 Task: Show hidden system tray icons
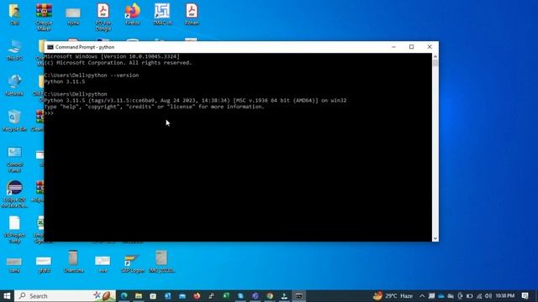422,296
